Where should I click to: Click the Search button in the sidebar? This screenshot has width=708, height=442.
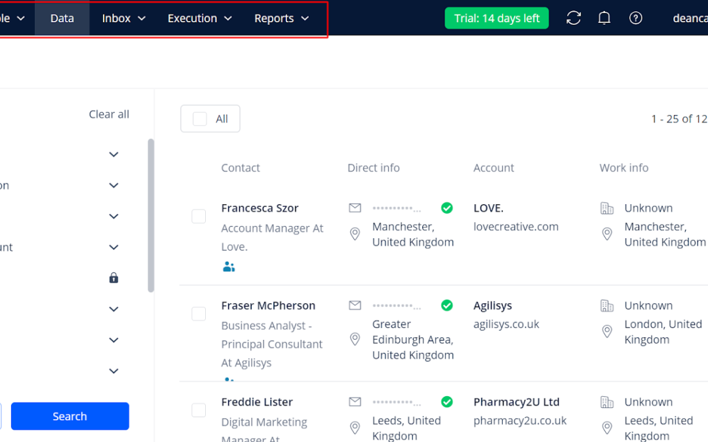point(69,416)
